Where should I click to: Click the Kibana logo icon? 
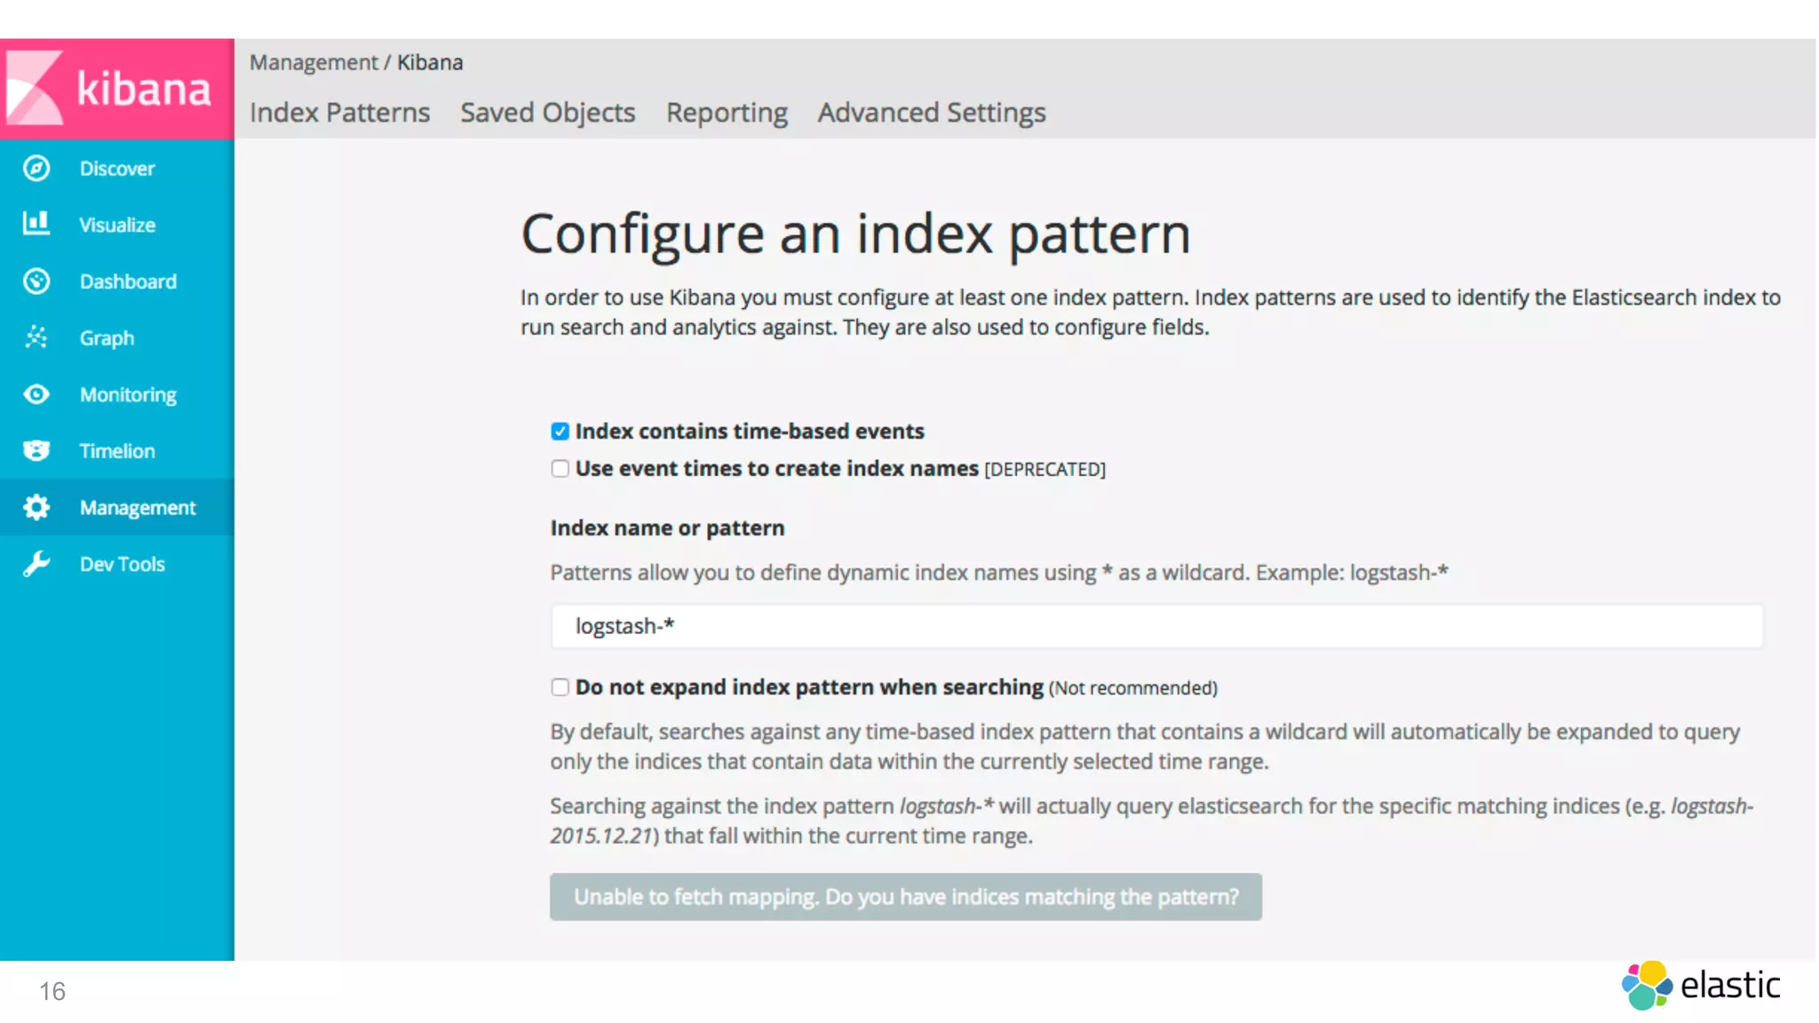pyautogui.click(x=36, y=88)
